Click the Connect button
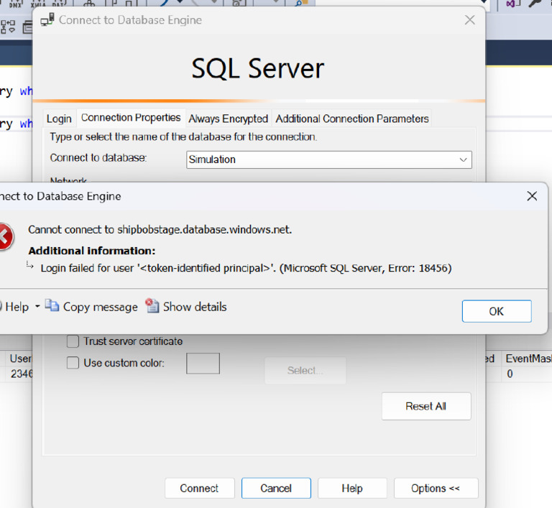The height and width of the screenshot is (508, 552). (x=199, y=488)
